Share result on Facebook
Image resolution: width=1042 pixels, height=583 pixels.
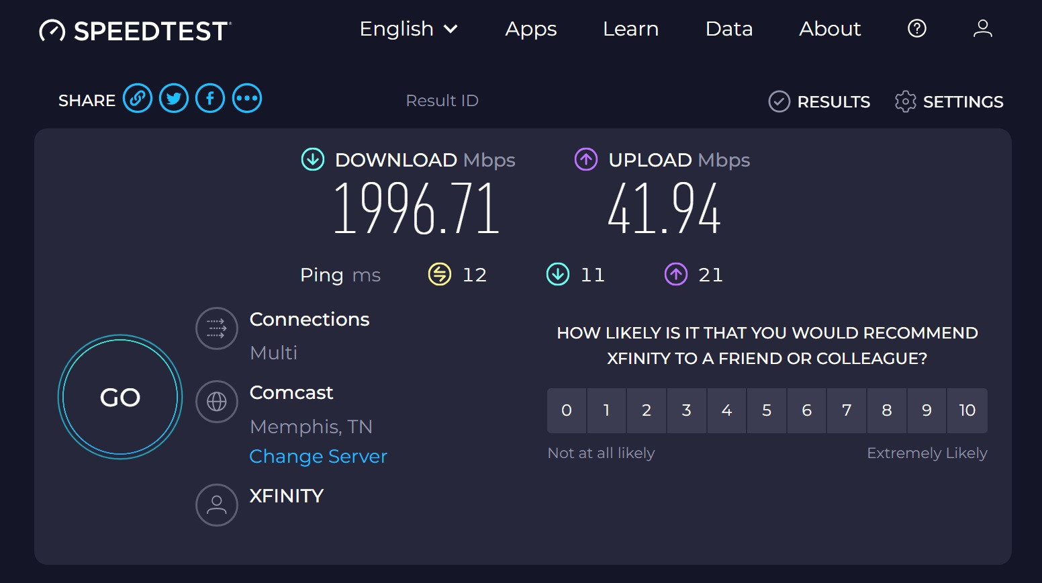point(210,99)
